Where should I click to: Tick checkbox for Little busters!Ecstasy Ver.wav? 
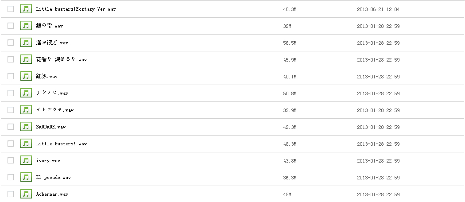[11, 9]
